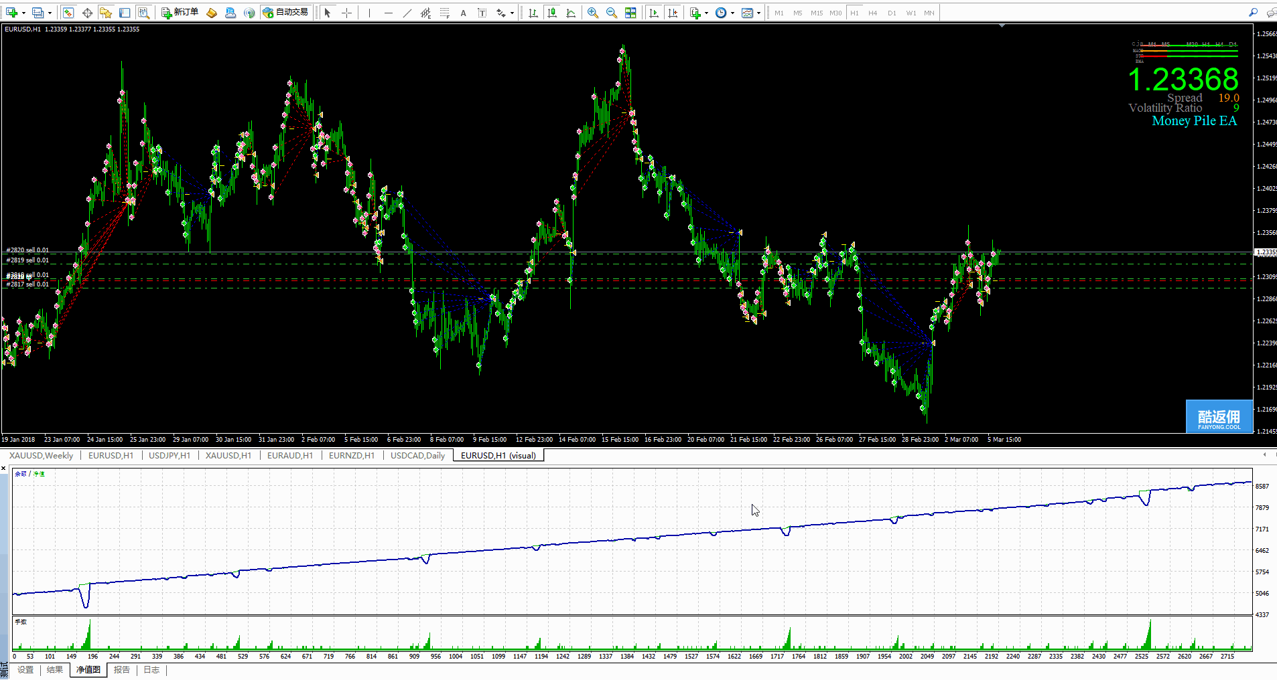Click the chart shift marker above the chart
This screenshot has width=1277, height=680.
tap(1002, 25)
